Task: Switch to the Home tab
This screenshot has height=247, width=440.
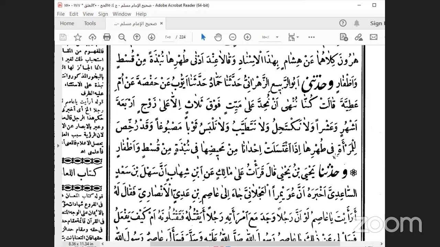Action: coord(67,23)
